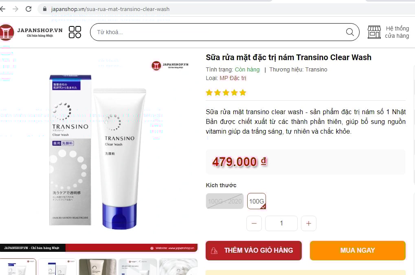The width and height of the screenshot is (415, 275).
Task: Open the category grid menu icon
Action: [x=75, y=32]
